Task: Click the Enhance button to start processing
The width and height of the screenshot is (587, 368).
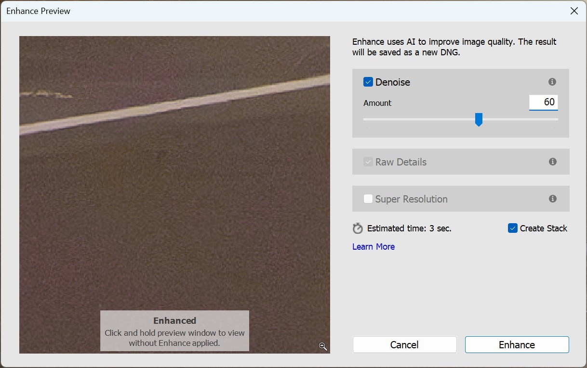Action: click(517, 345)
